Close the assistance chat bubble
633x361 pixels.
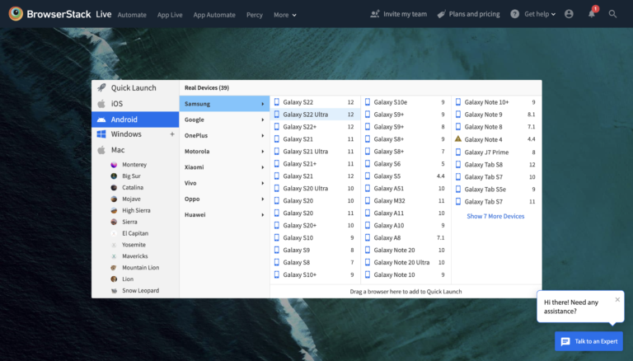(617, 300)
